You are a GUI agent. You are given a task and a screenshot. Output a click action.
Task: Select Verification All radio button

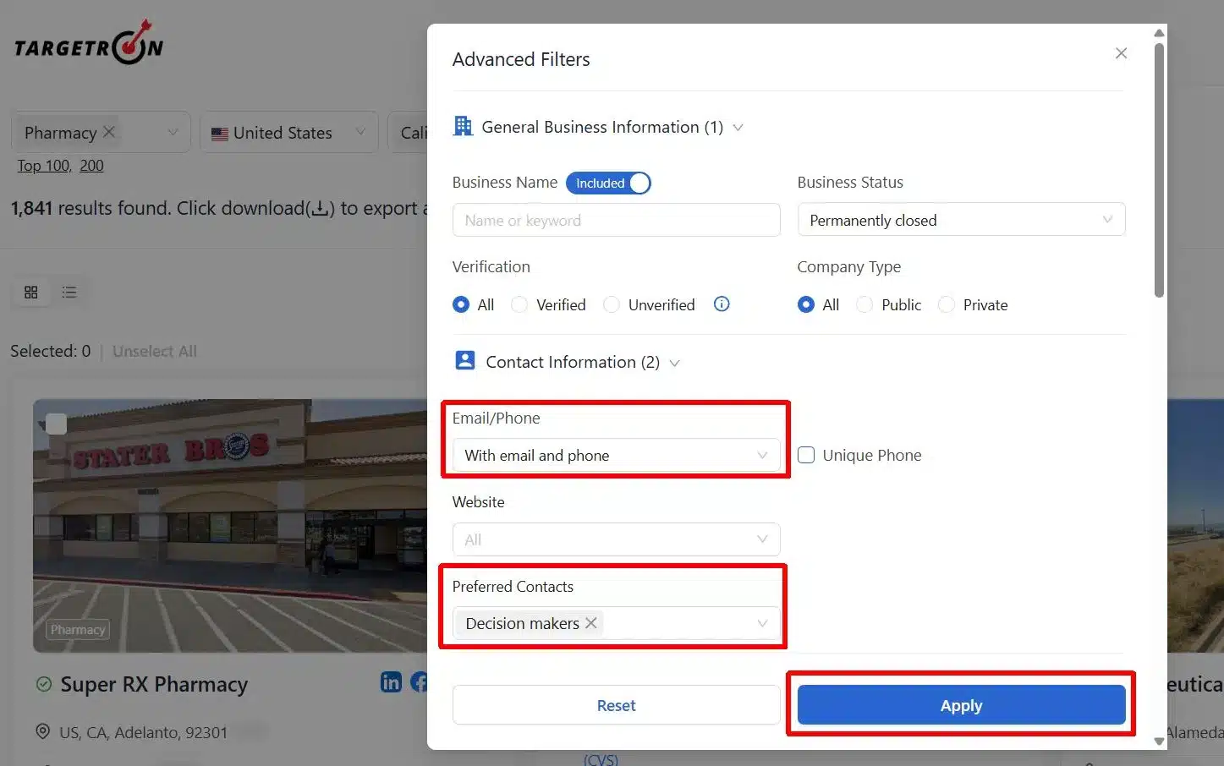[x=461, y=304]
